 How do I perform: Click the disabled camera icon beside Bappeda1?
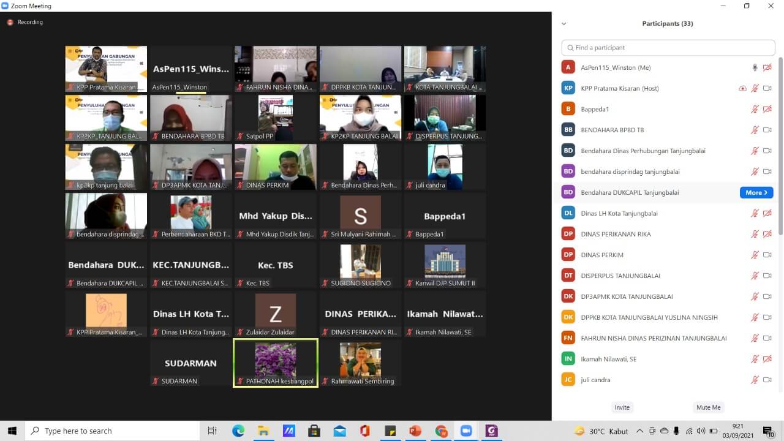click(767, 109)
